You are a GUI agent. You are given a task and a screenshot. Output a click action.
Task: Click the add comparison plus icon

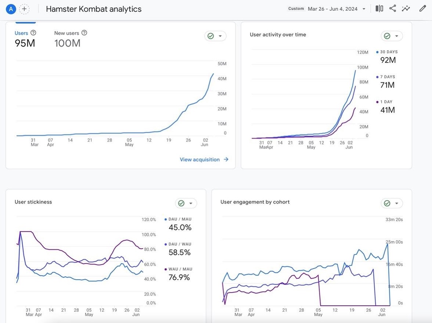[x=24, y=9]
